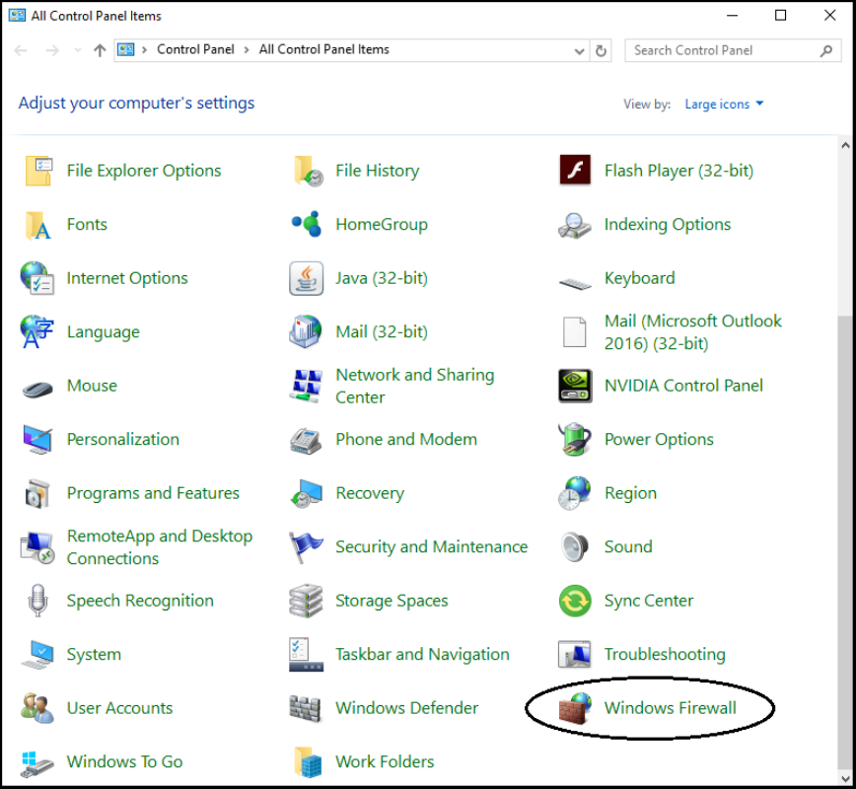Click the Troubleshooting link text
The height and width of the screenshot is (789, 856).
point(665,655)
